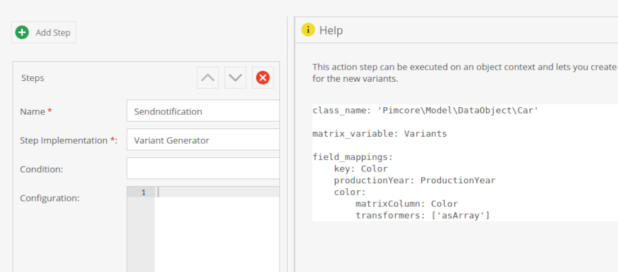This screenshot has width=618, height=272.
Task: Delete the step with the red X
Action: [x=263, y=78]
